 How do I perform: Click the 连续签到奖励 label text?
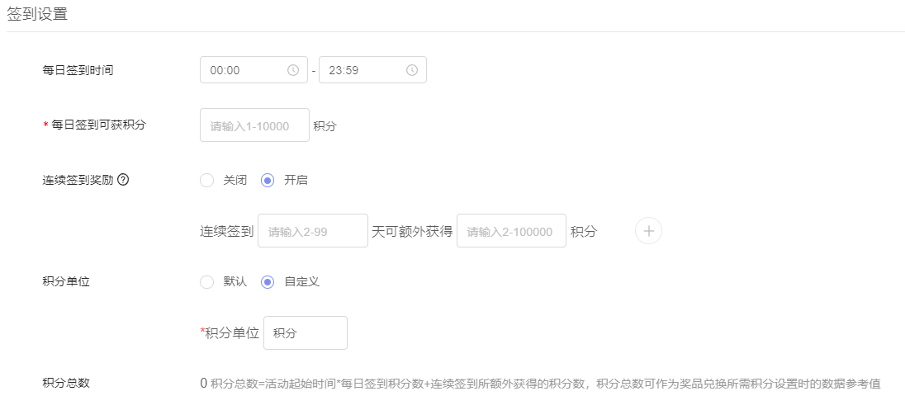tap(78, 179)
